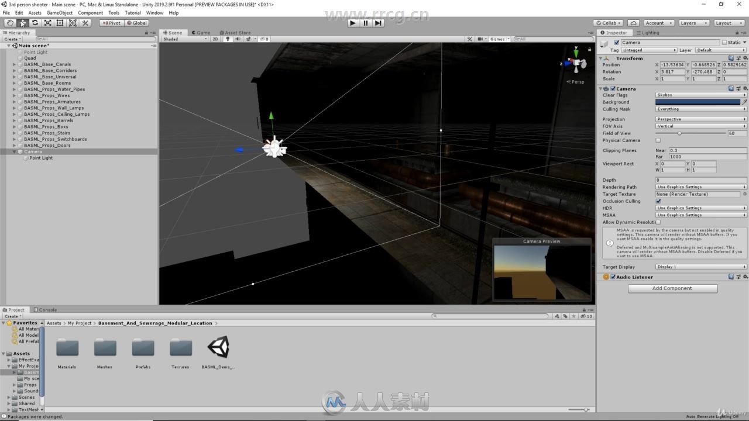The width and height of the screenshot is (749, 421).
Task: Open the Layer dropdown showing Default
Action: 721,50
